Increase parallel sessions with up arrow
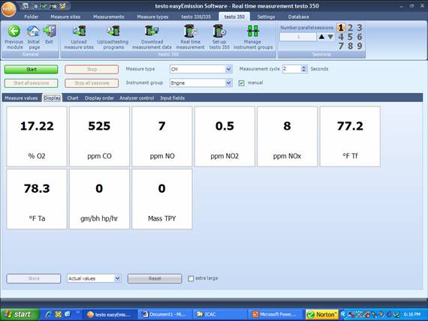Viewport: 428px width, 321px height. (x=321, y=37)
